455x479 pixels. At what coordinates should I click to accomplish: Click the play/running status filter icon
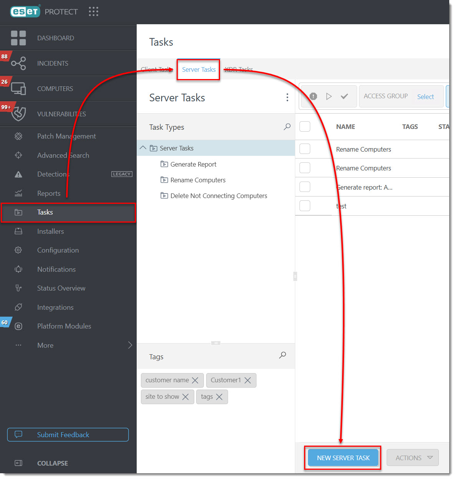[329, 96]
